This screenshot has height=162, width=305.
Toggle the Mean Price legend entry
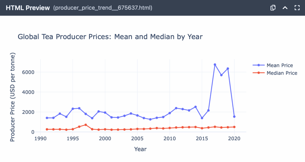pyautogui.click(x=279, y=65)
